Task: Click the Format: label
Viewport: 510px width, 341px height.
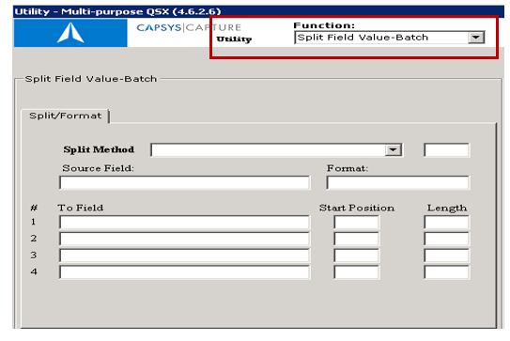Action: 348,168
